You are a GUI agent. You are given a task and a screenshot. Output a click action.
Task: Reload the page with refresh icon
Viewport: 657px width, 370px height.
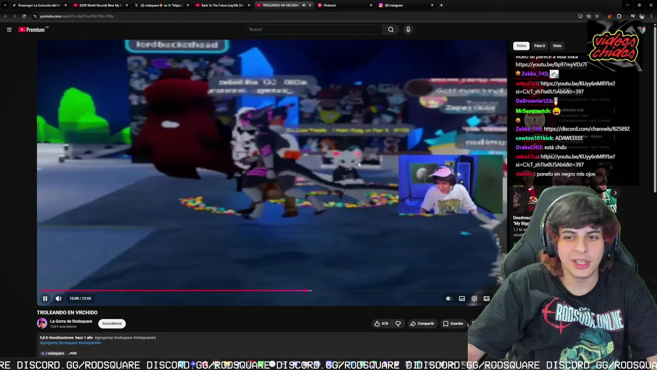coord(24,16)
